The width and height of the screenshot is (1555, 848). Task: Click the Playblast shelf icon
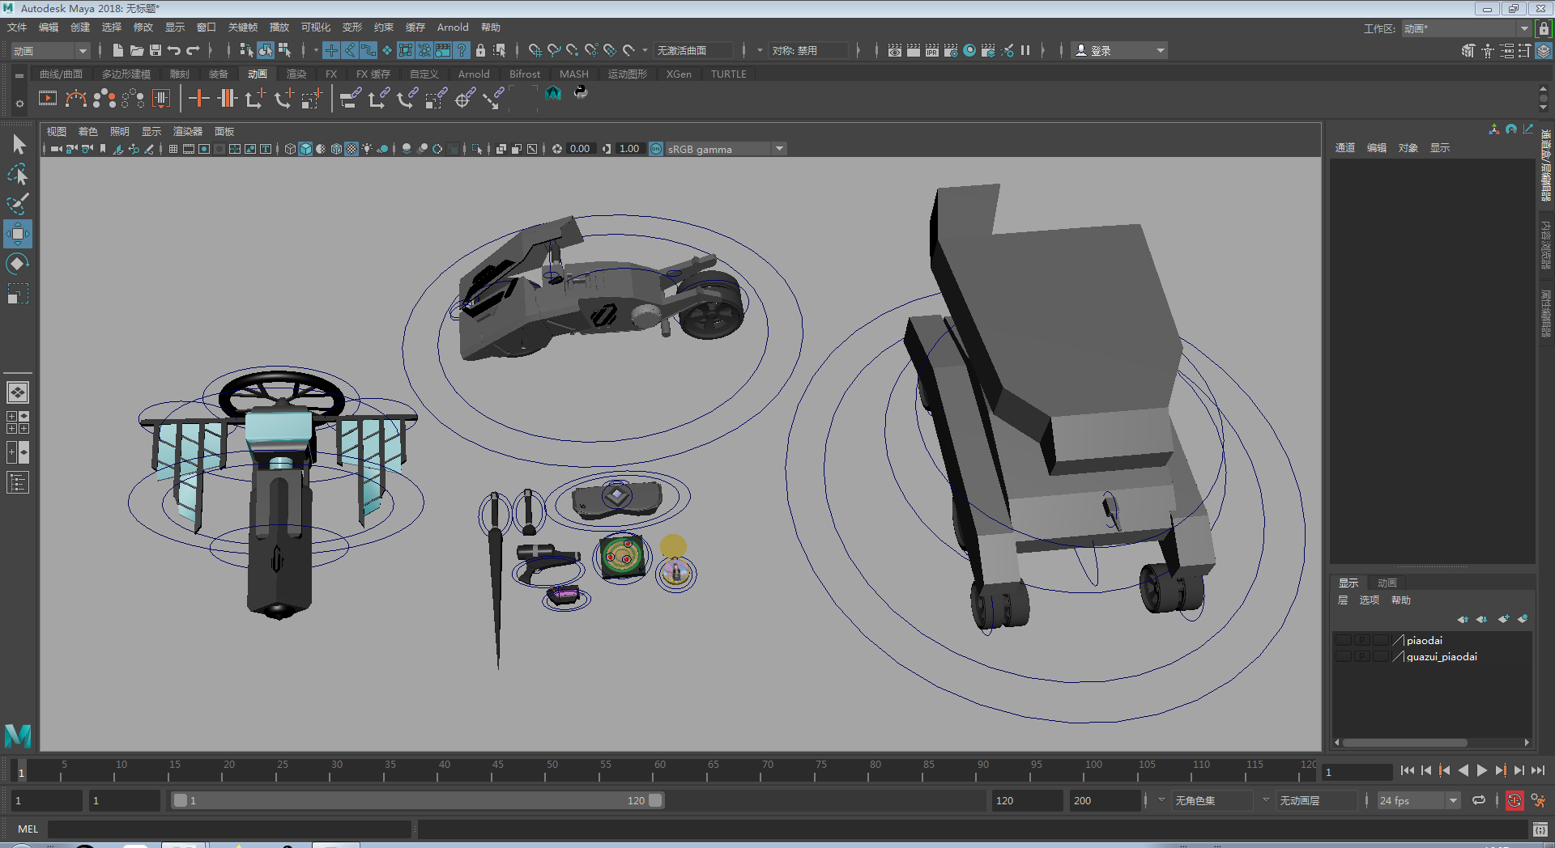point(48,99)
